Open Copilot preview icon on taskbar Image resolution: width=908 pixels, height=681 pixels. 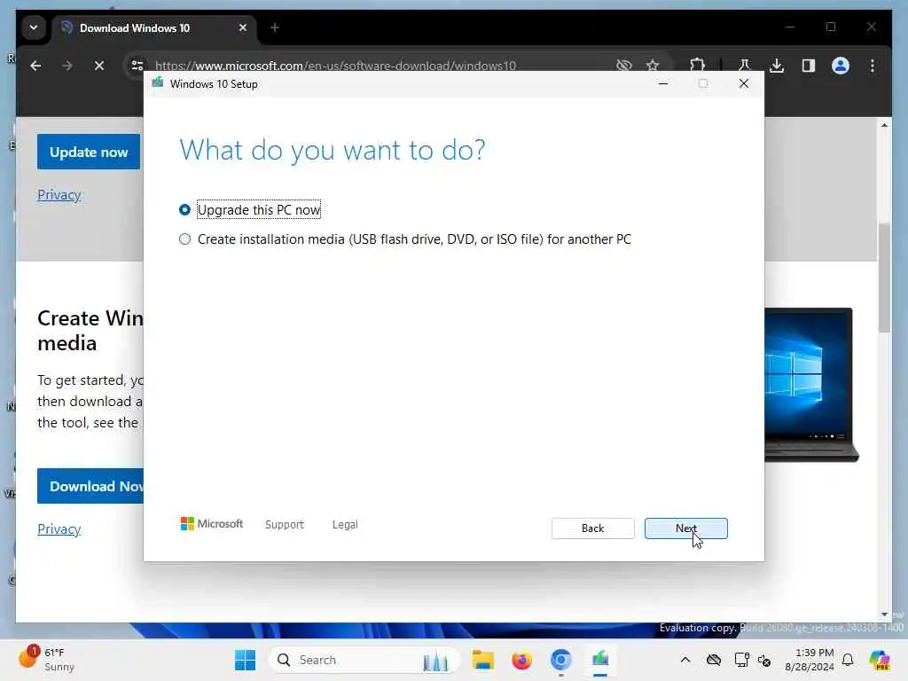(880, 660)
